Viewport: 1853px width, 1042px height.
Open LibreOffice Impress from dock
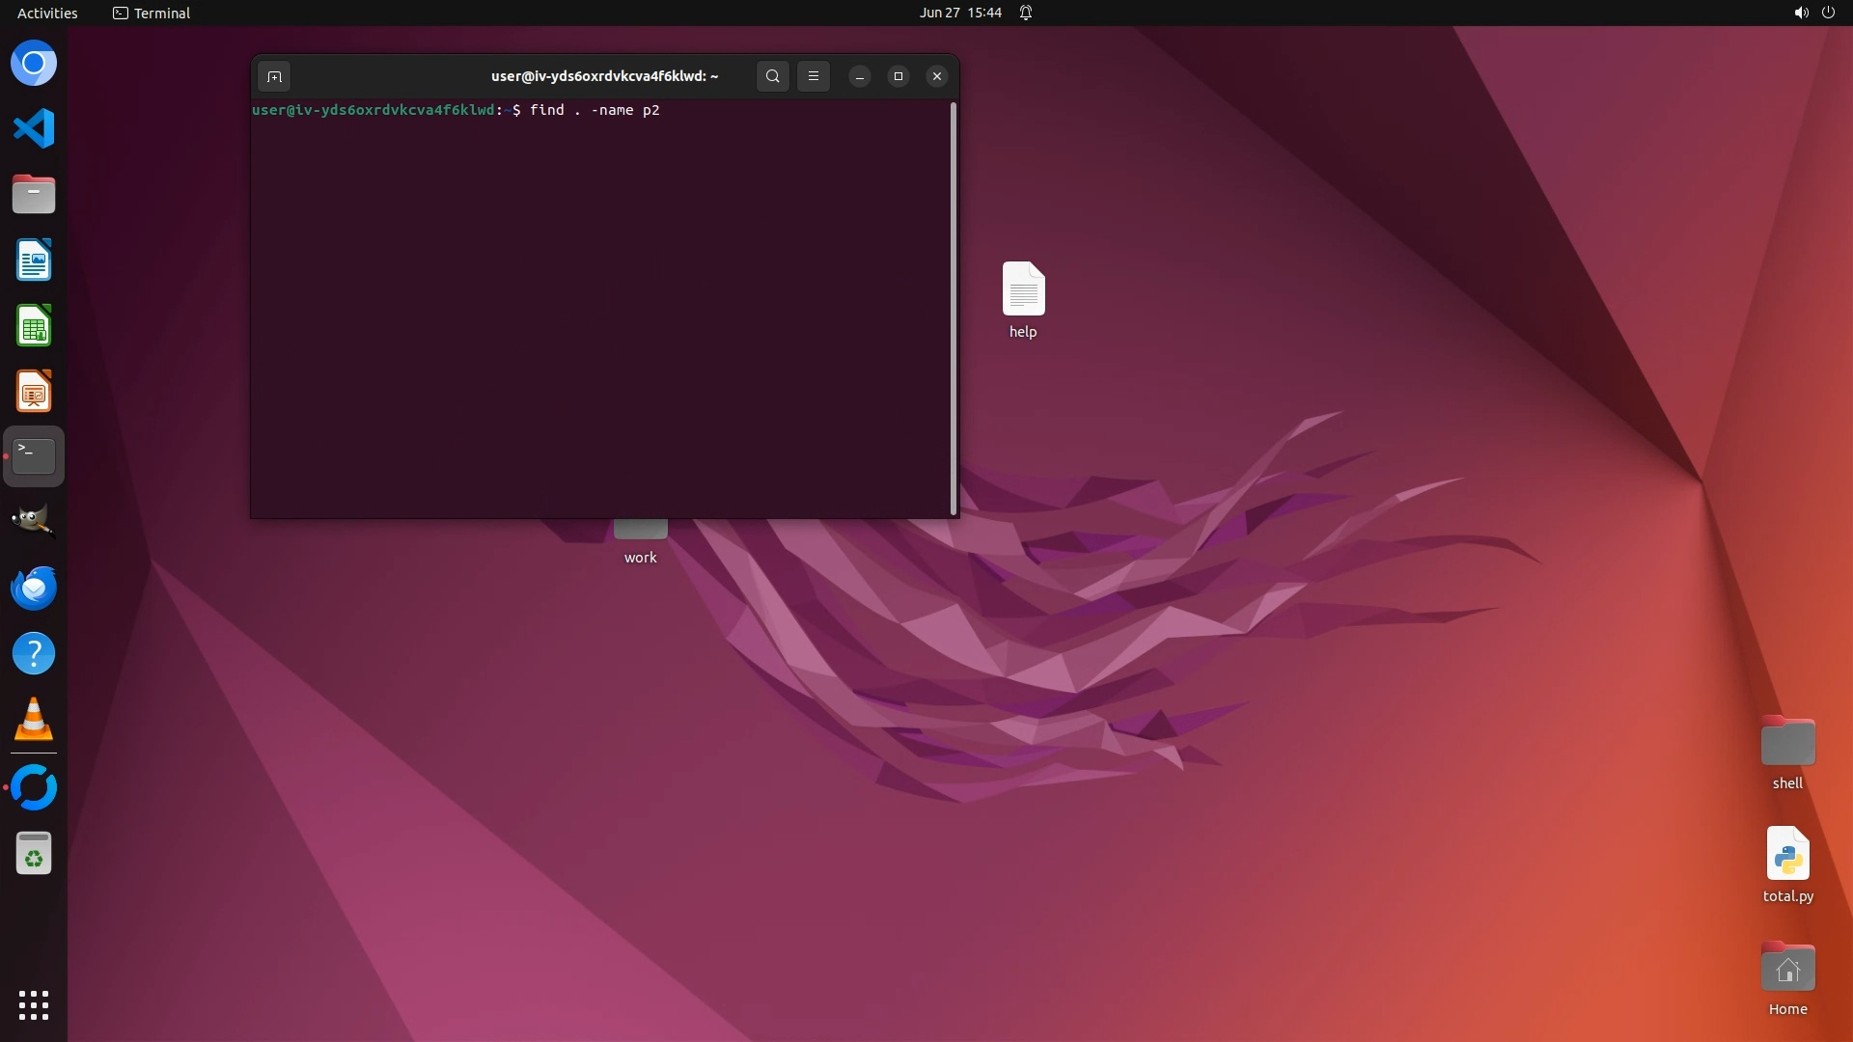click(x=34, y=392)
